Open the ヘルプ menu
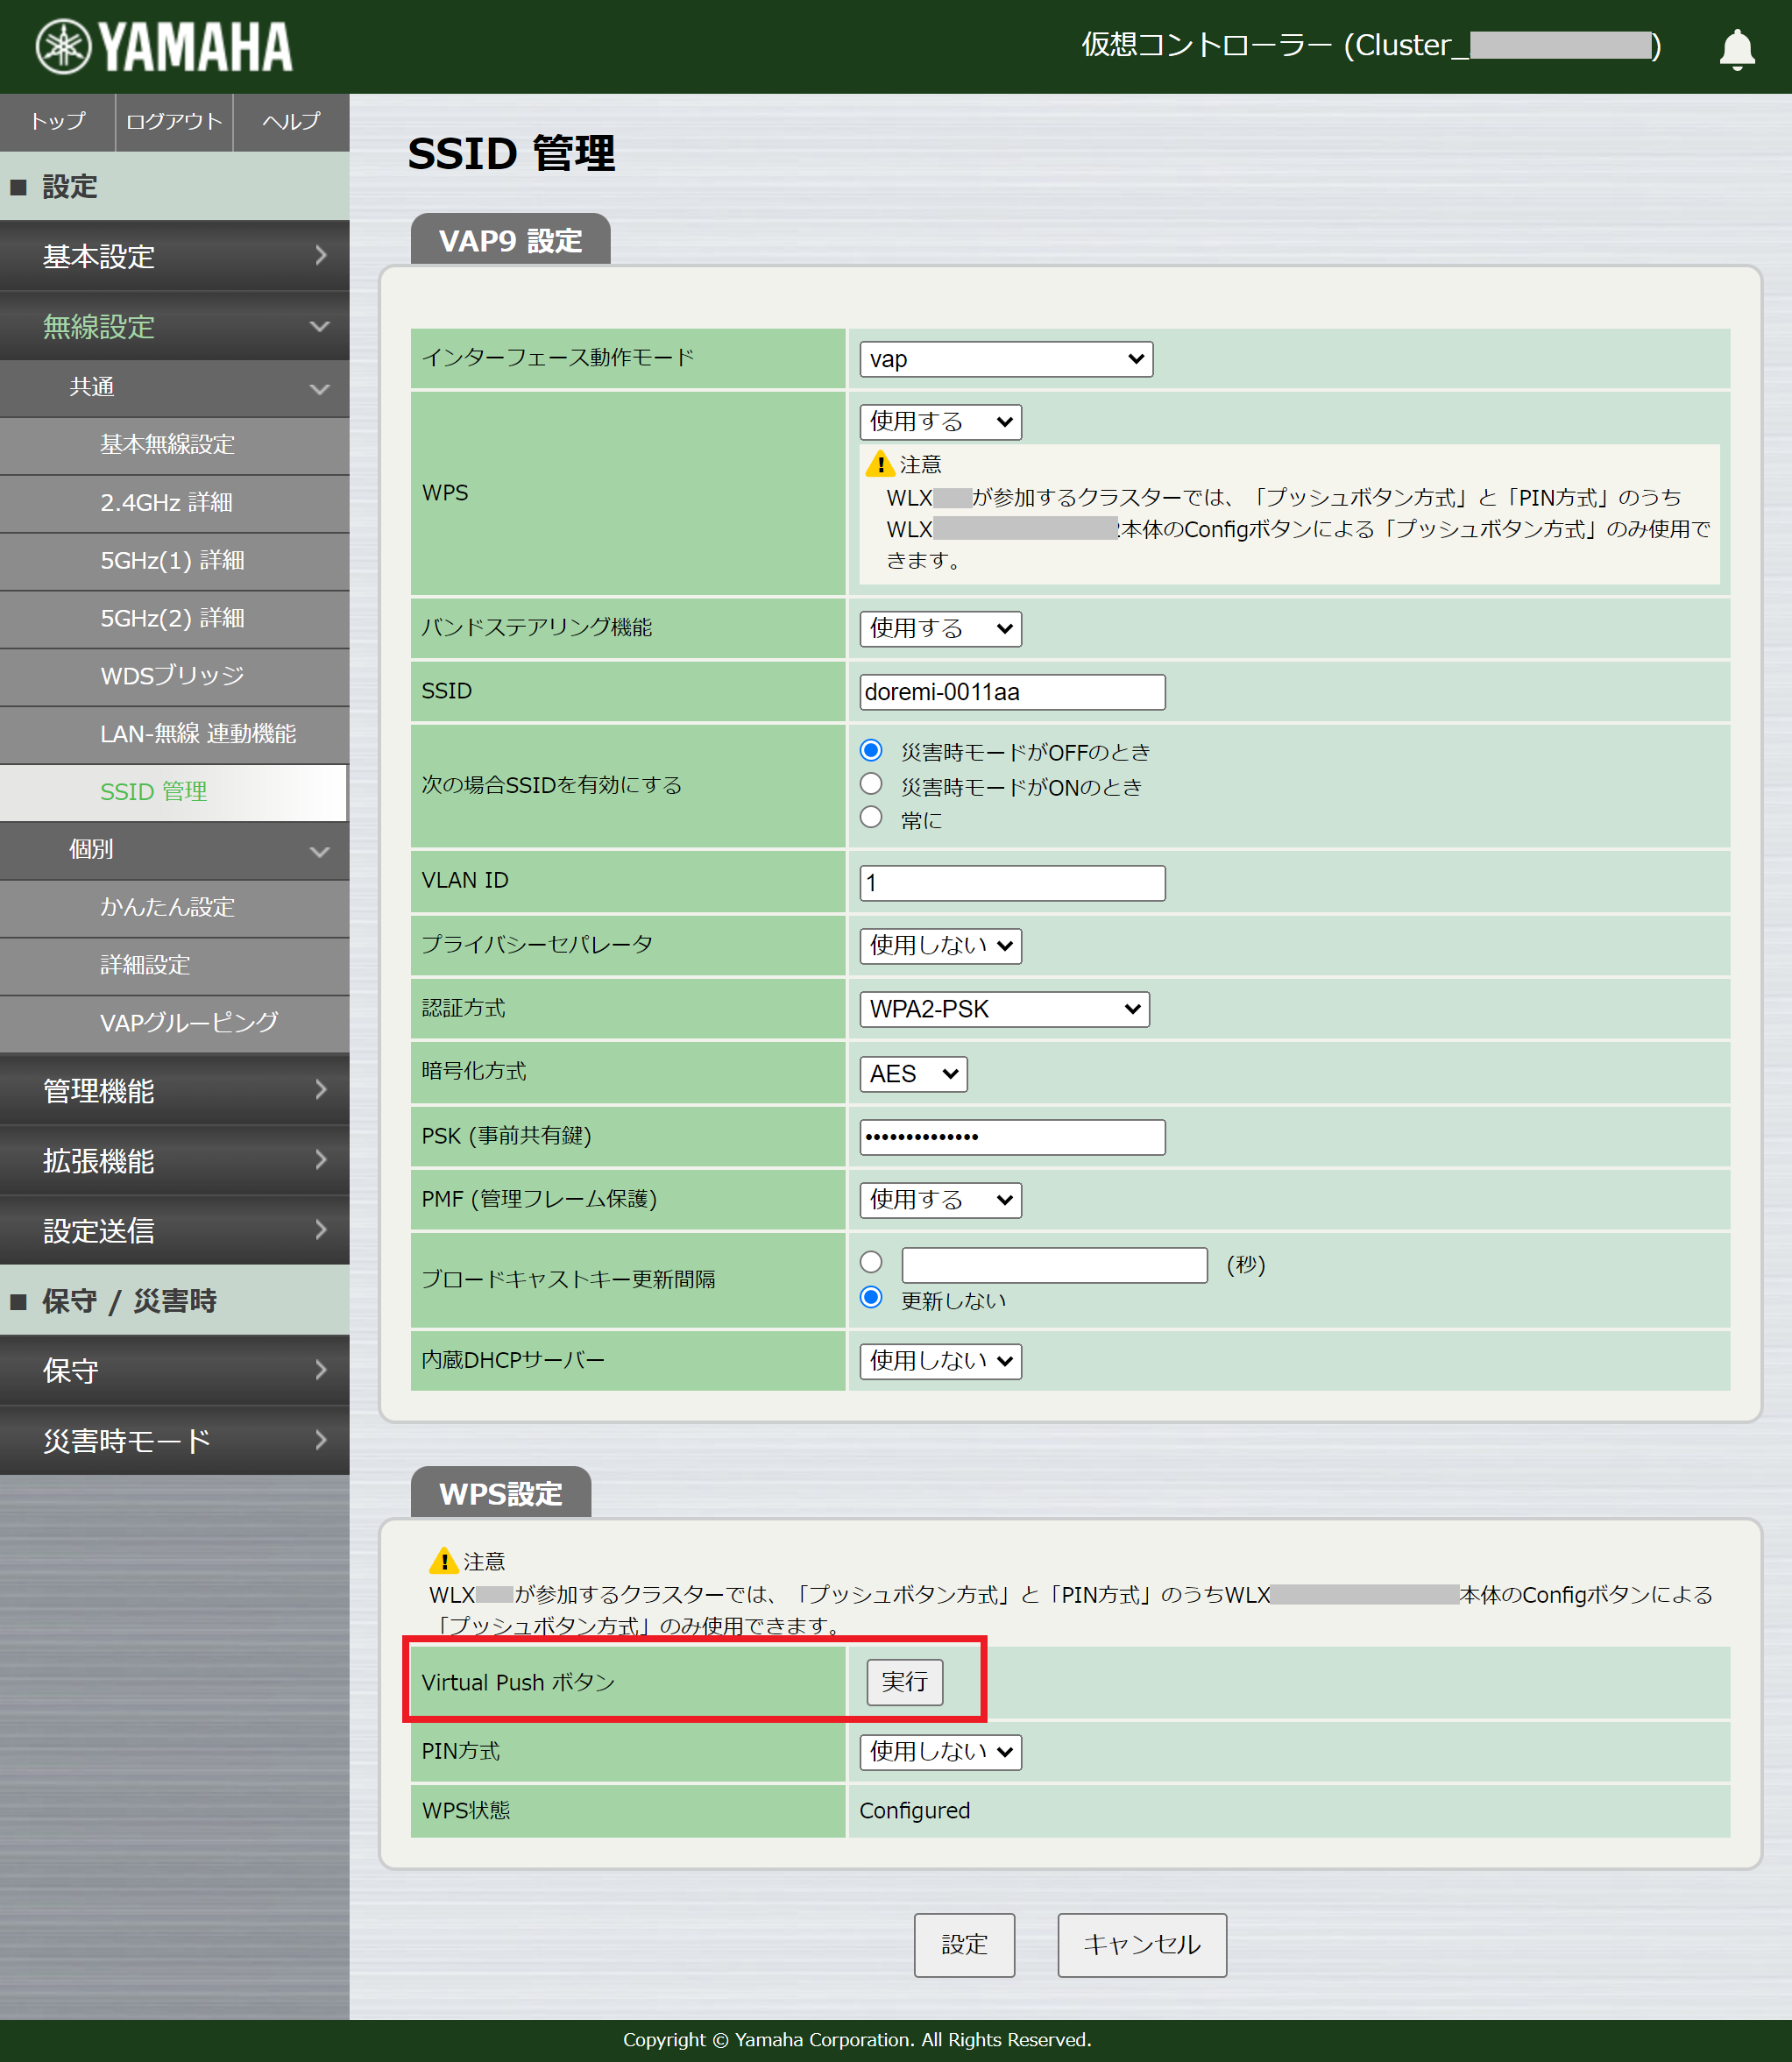Screen dimensions: 1792x2062 tap(289, 122)
